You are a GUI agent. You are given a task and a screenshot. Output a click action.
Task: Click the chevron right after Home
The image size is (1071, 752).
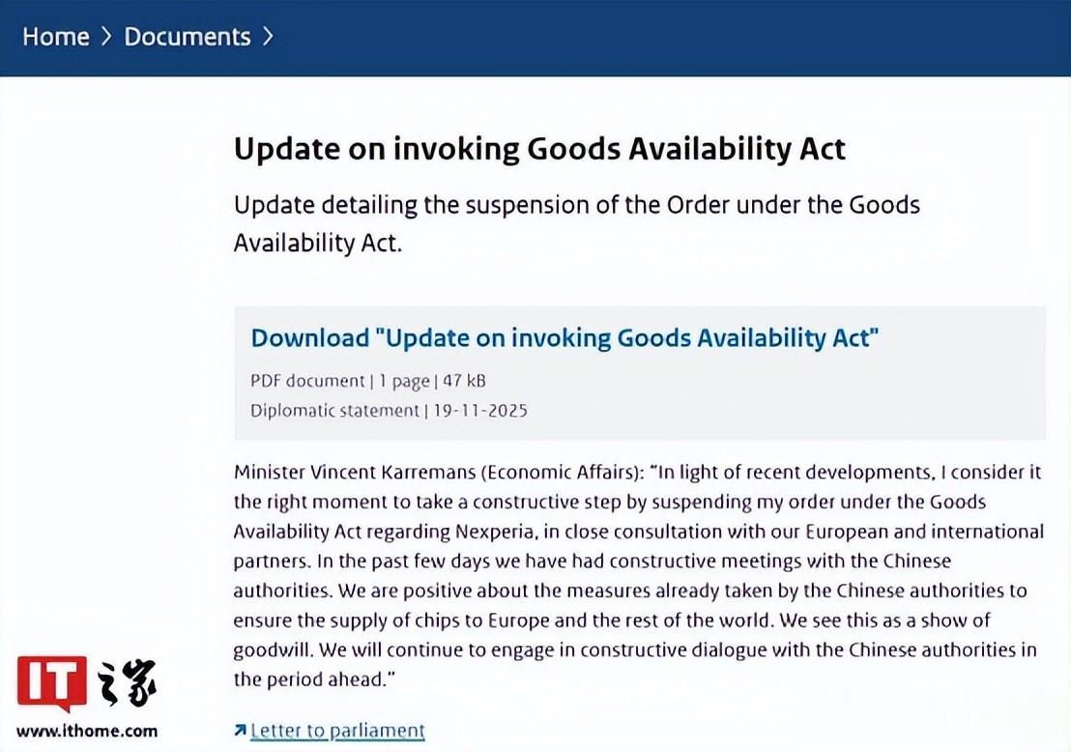click(106, 37)
